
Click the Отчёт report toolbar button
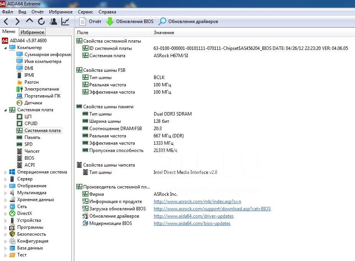click(x=90, y=21)
